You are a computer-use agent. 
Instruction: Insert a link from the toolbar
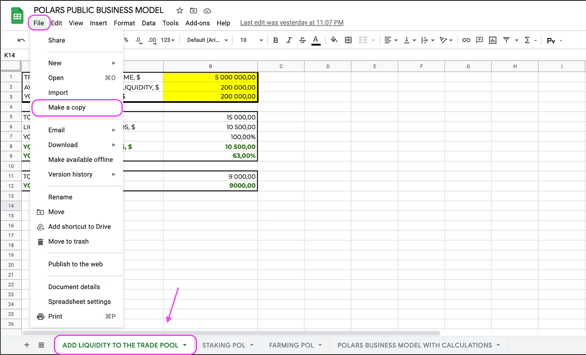pos(466,40)
